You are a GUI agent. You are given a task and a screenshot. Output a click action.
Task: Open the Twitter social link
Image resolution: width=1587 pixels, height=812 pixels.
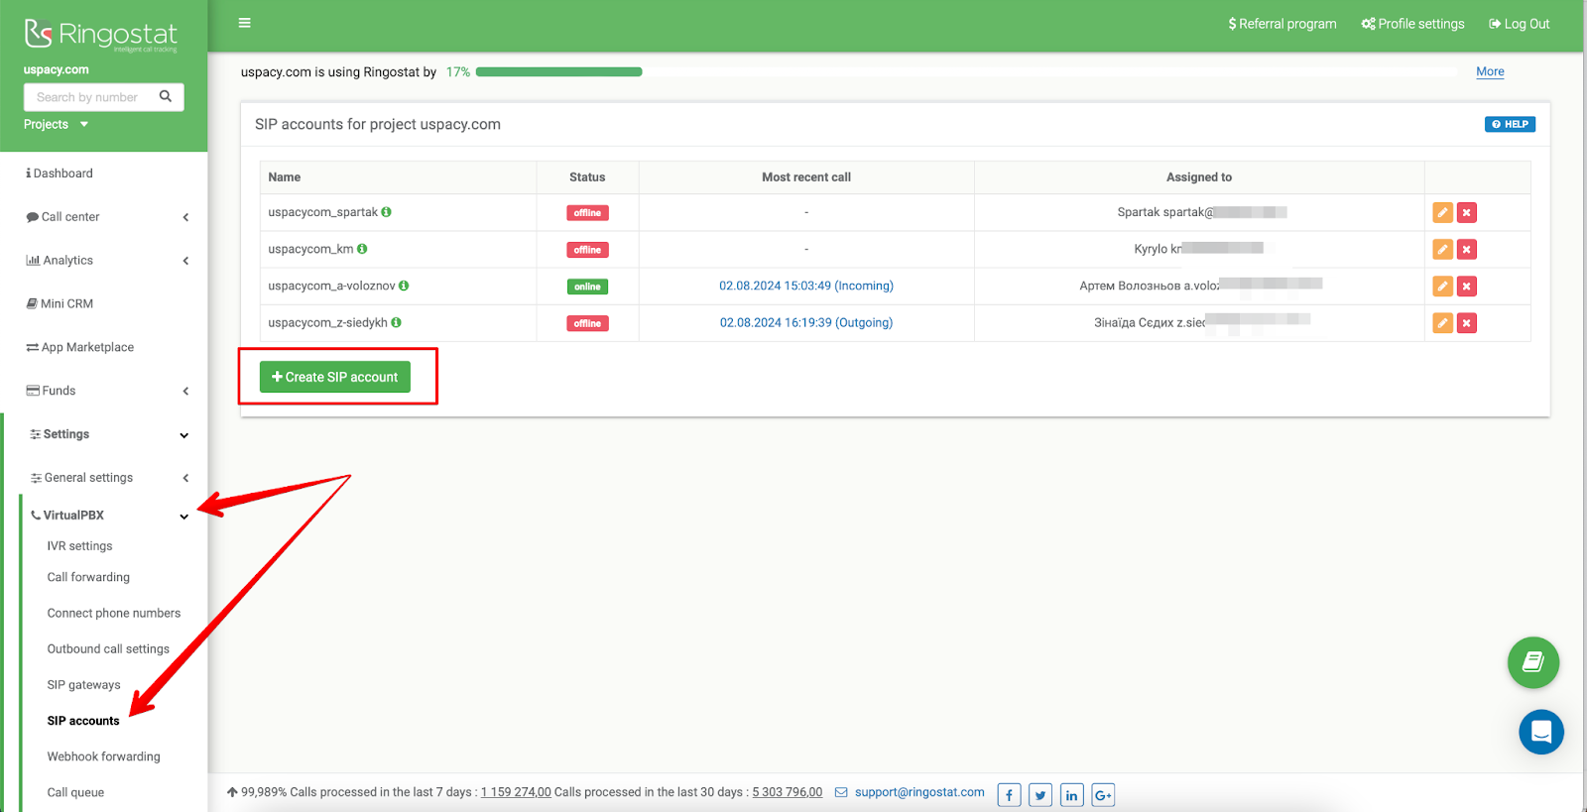[1040, 795]
